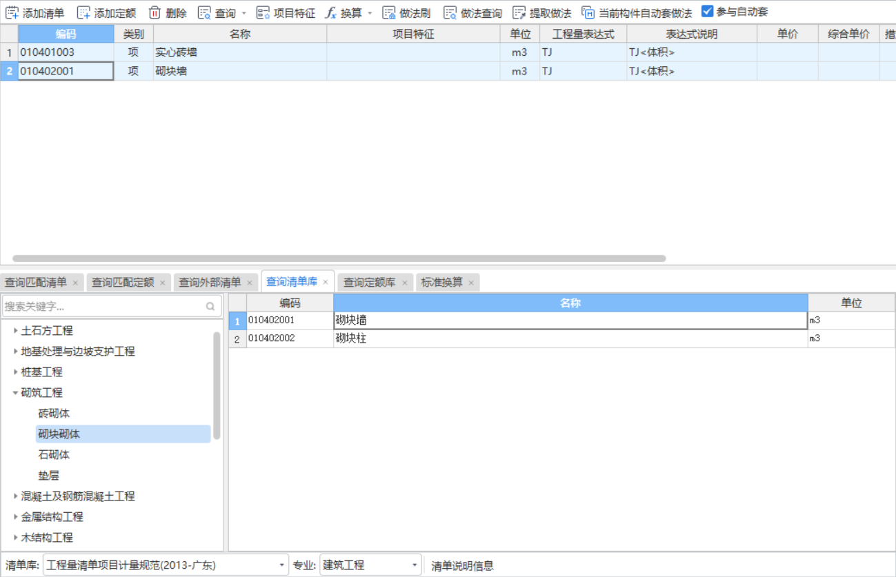Click the 编码 column header in the upper table
This screenshot has width=896, height=577.
[66, 34]
